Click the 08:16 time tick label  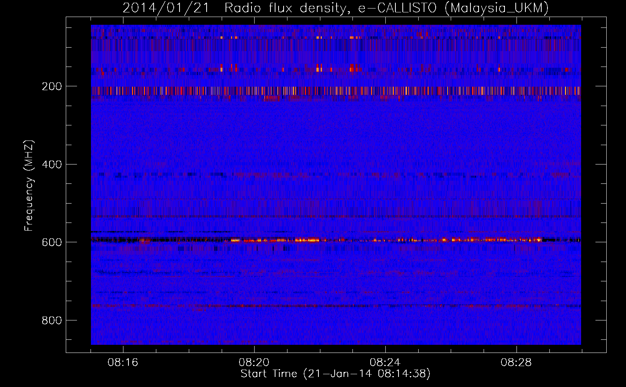123,363
